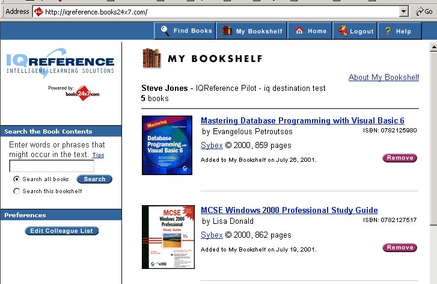Open the Tips link for searching
Screen dimensions: 437x284
tap(98, 155)
